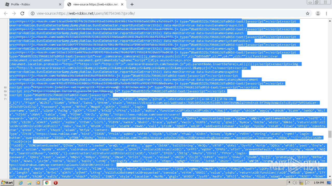Click the vertical scrollbar thumb
332x186 pixels.
tap(330, 134)
